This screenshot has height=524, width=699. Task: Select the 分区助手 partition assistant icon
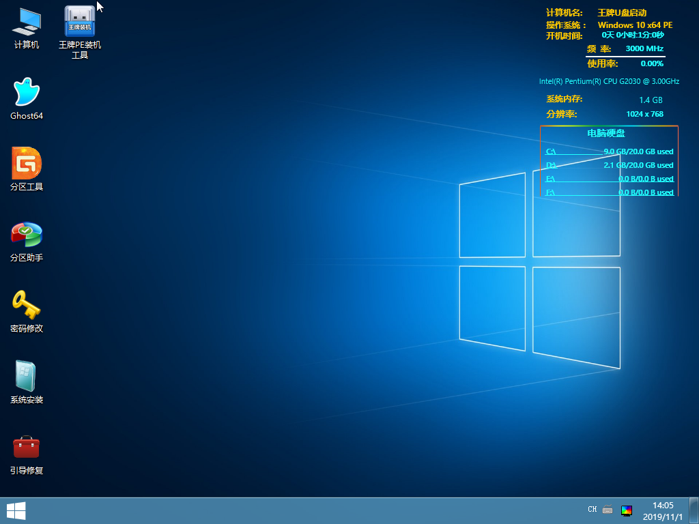[x=27, y=241]
